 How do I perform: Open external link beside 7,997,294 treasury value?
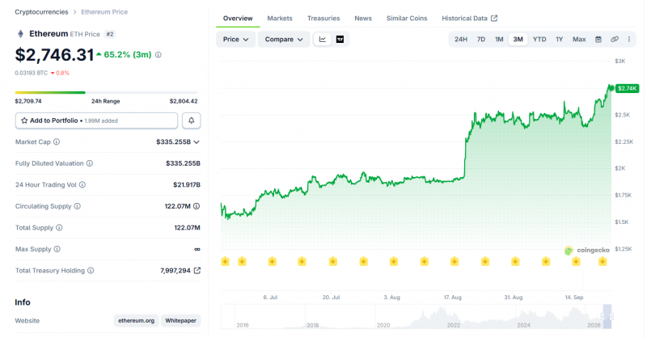[197, 270]
